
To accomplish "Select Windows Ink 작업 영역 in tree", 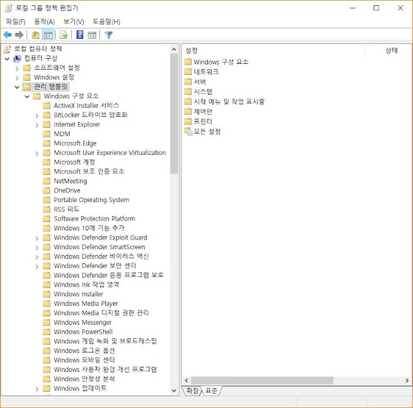I will 86,285.
